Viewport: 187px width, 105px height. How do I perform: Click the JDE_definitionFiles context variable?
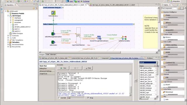[146, 68]
